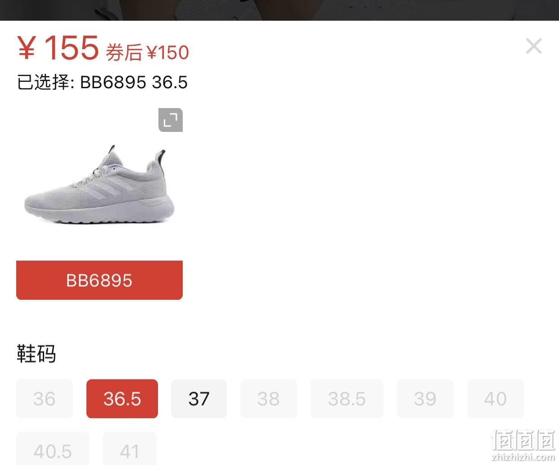This screenshot has height=465, width=559.
Task: Click the 值值值 watermark logo
Action: [523, 440]
